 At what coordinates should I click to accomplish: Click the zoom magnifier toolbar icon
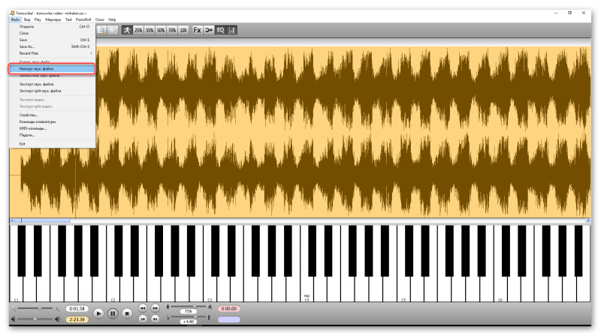(x=101, y=30)
